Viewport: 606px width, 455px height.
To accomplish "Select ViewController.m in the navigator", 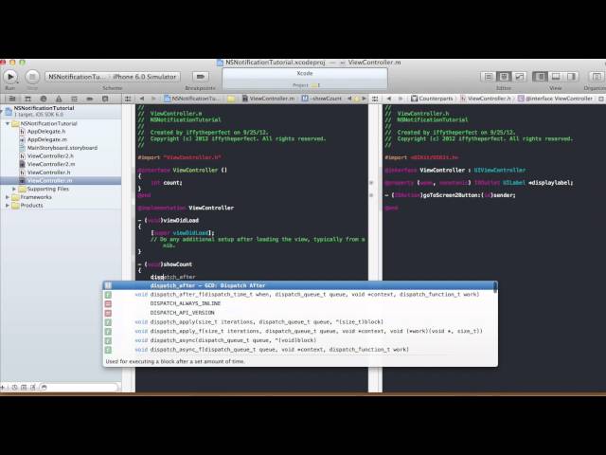I will [x=61, y=181].
